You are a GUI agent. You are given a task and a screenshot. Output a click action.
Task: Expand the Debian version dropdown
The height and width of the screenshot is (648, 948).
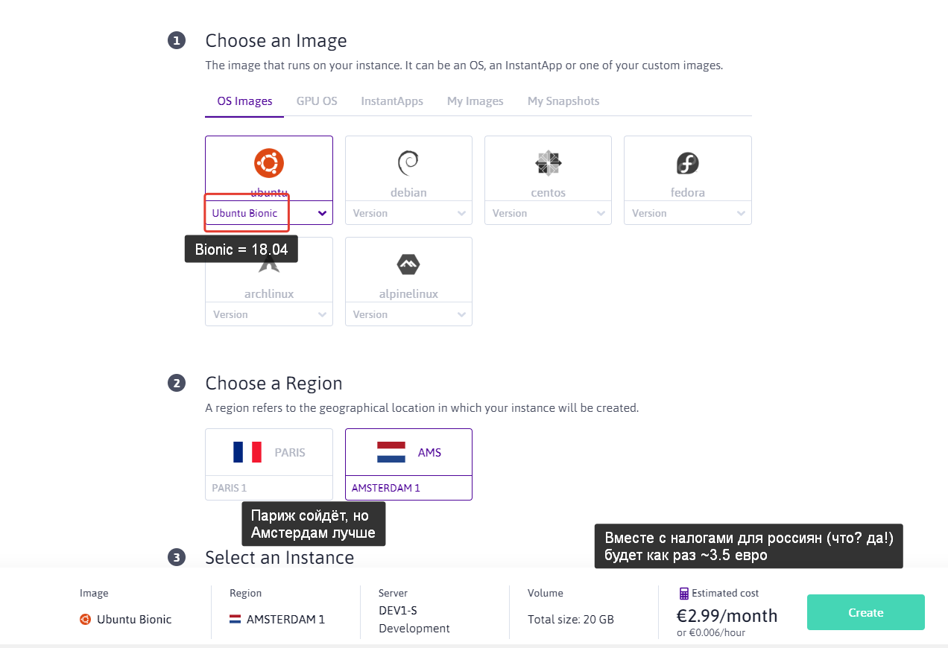(408, 213)
